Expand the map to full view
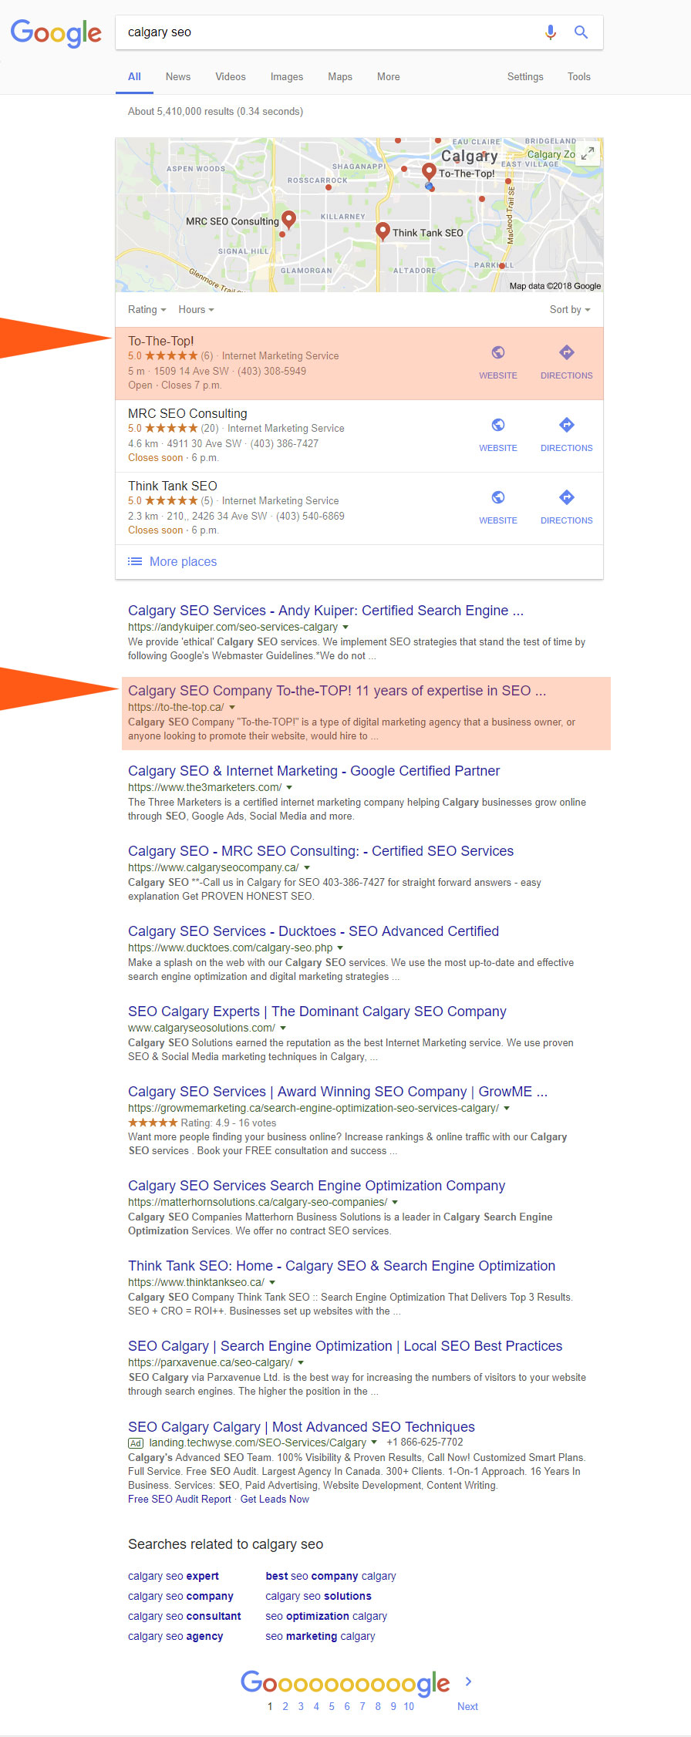The height and width of the screenshot is (1737, 691). pyautogui.click(x=588, y=153)
